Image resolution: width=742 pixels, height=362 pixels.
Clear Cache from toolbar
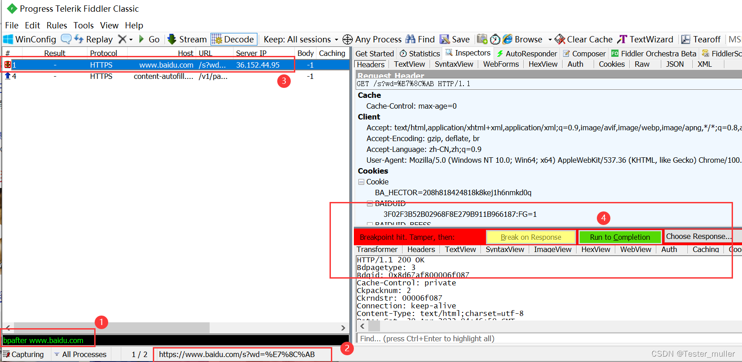tap(584, 39)
